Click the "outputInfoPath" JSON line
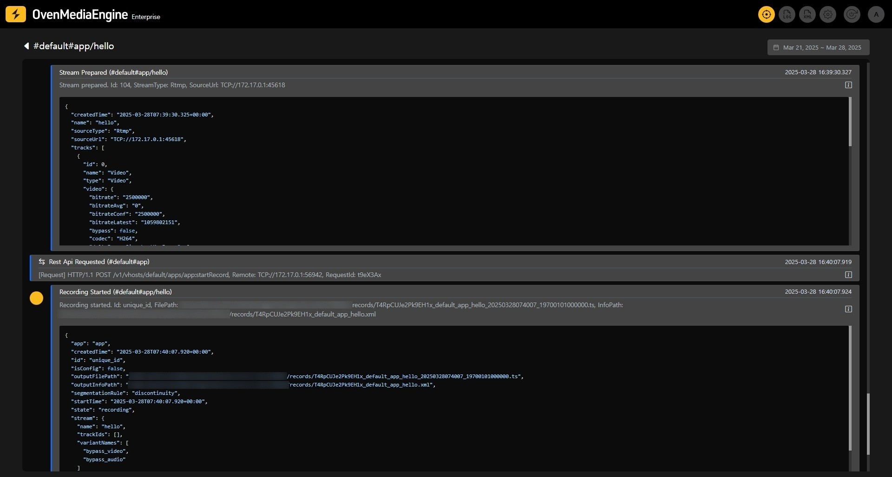 tap(253, 385)
